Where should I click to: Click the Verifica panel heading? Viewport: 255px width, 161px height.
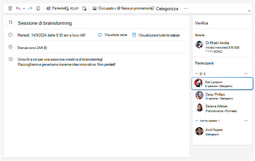coord(201,23)
